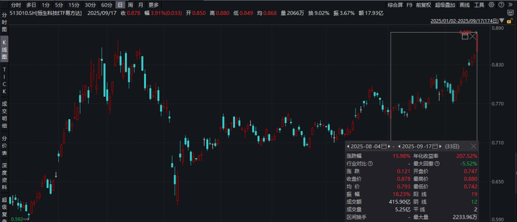Expand more tools with double chevron
Screen dimensions: 517x222
[510, 5]
